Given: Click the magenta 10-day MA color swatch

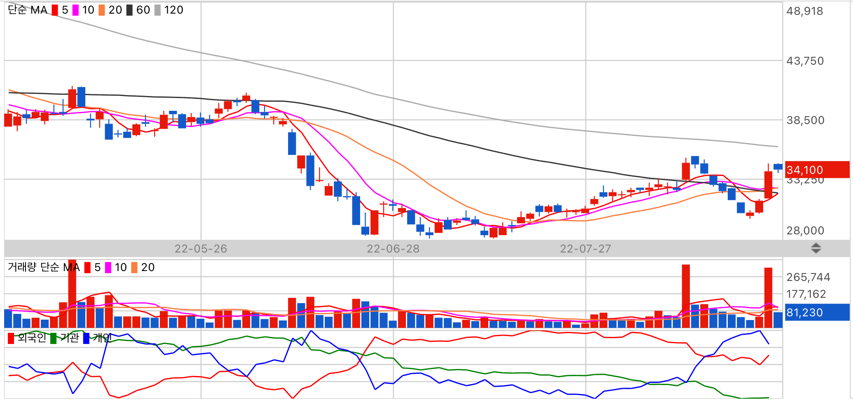Looking at the screenshot, I should tap(75, 10).
